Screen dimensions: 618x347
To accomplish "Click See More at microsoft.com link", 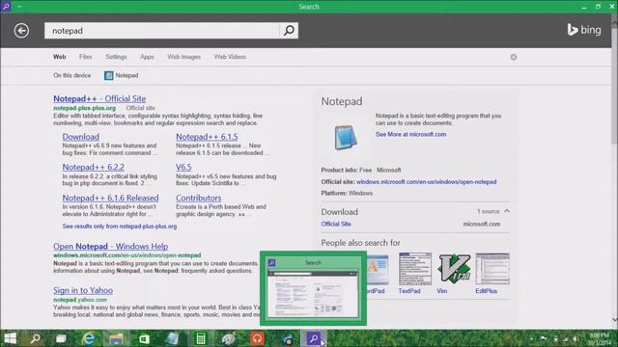I will (x=410, y=134).
